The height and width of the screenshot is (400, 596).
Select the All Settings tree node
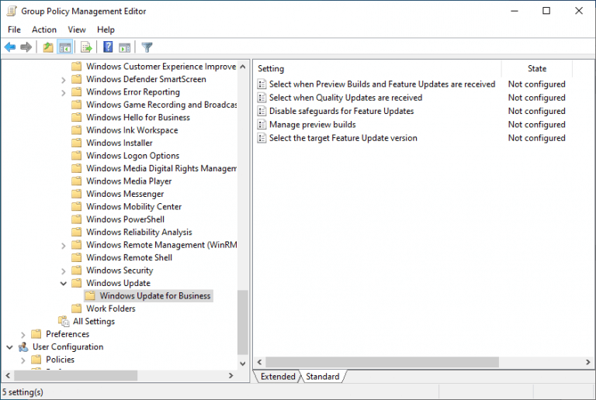(93, 322)
